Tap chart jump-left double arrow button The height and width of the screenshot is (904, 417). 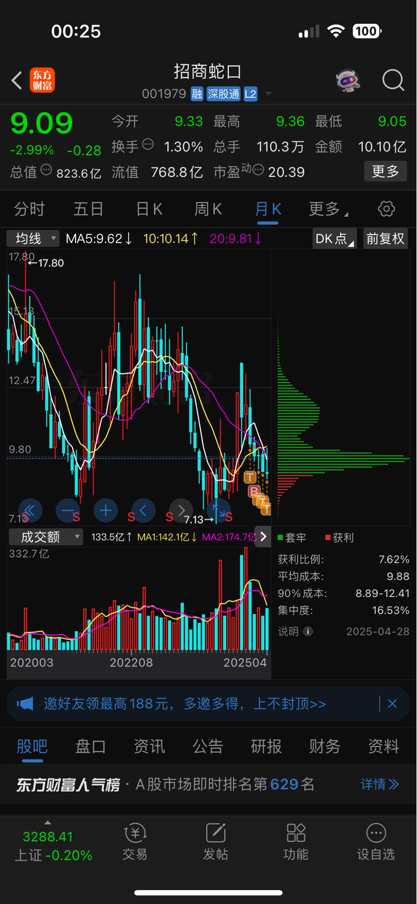pos(29,510)
